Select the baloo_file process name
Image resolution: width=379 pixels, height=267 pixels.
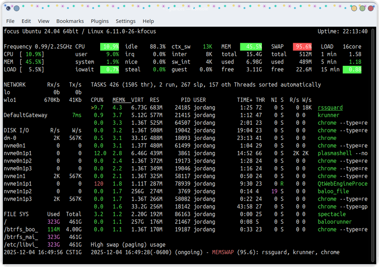pos(333,191)
